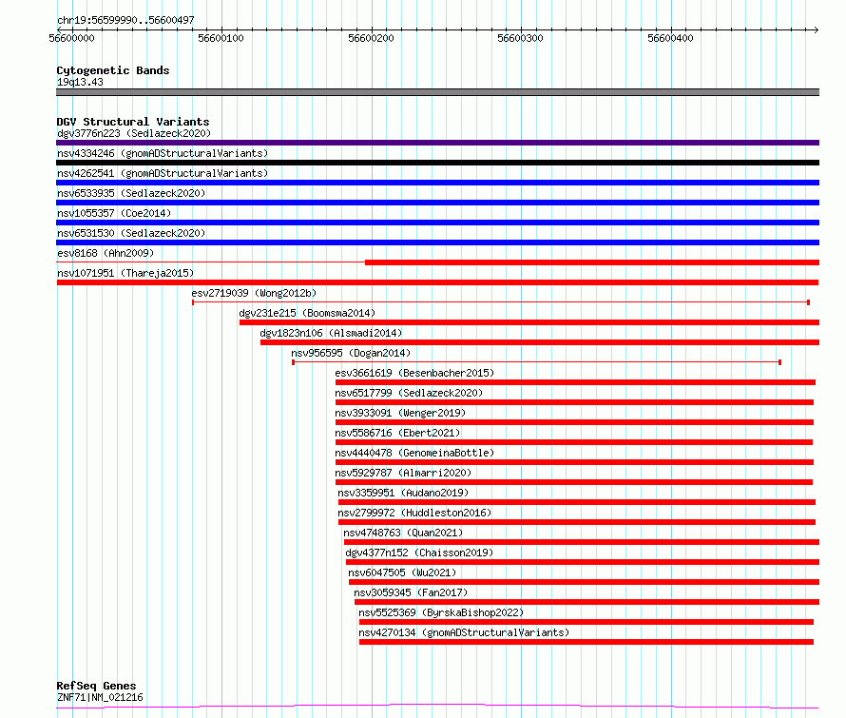Viewport: 846px width, 718px height.
Task: Select the gray 19q13.43 cytogenetic band bar
Action: pos(437,92)
